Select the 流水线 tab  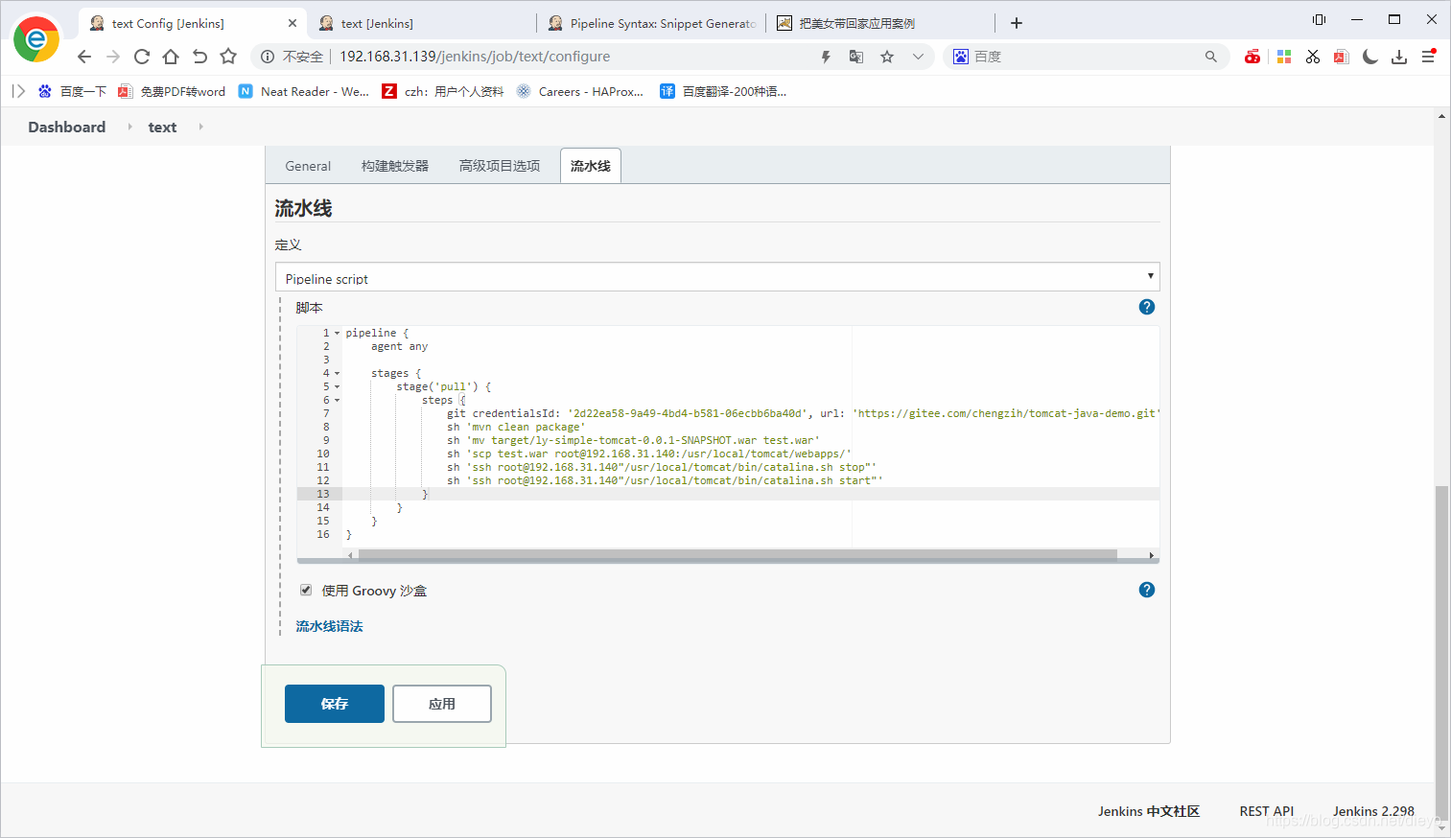coord(591,166)
